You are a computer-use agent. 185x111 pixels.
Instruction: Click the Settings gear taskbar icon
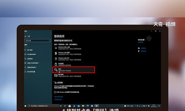97,106
